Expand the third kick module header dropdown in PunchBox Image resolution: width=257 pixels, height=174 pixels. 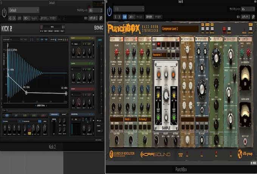click(150, 39)
